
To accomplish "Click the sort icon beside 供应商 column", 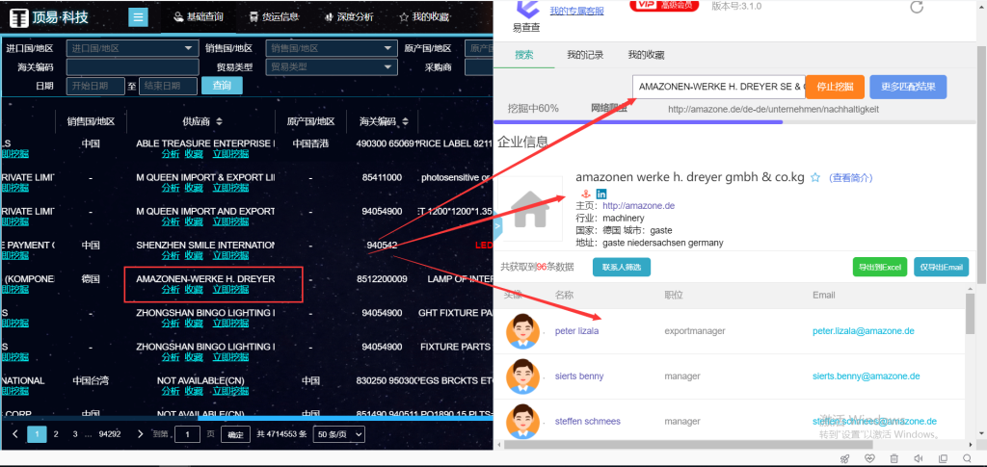I will (219, 122).
